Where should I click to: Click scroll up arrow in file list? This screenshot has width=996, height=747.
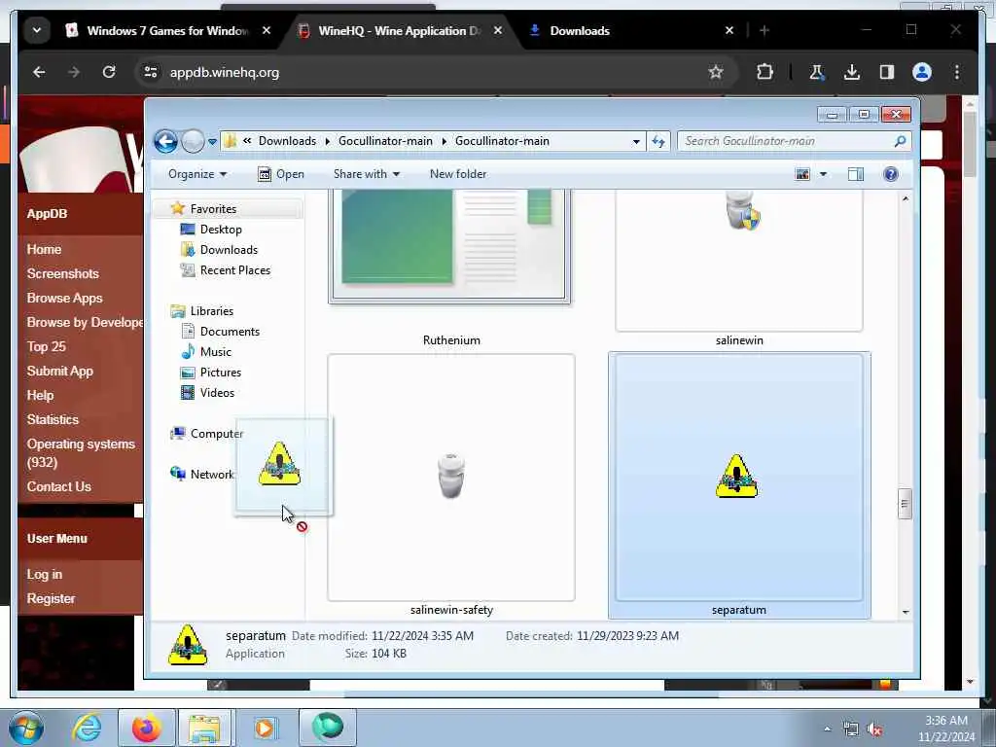(x=906, y=198)
